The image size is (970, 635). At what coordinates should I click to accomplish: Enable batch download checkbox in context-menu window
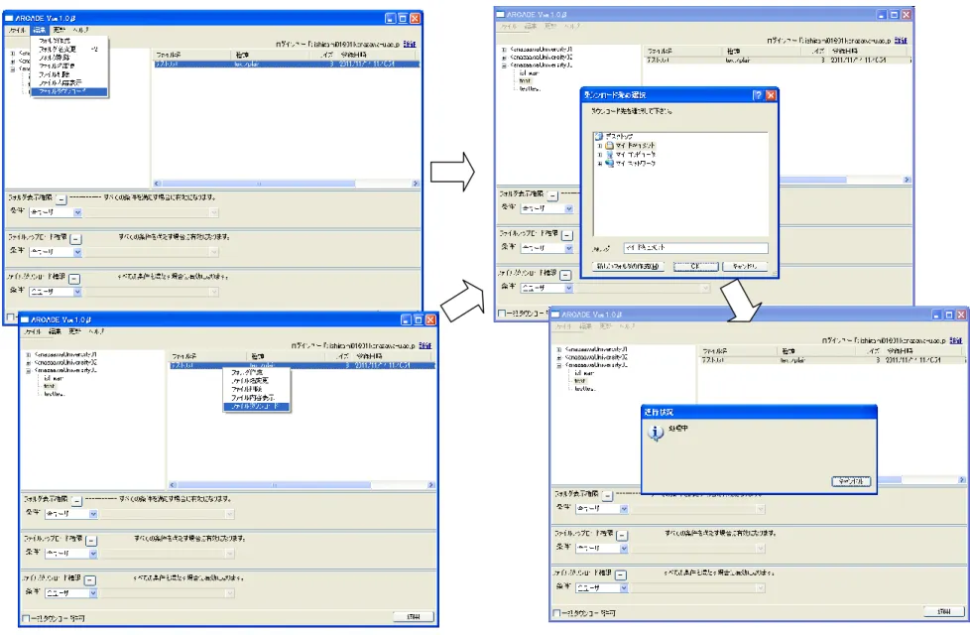click(x=26, y=618)
